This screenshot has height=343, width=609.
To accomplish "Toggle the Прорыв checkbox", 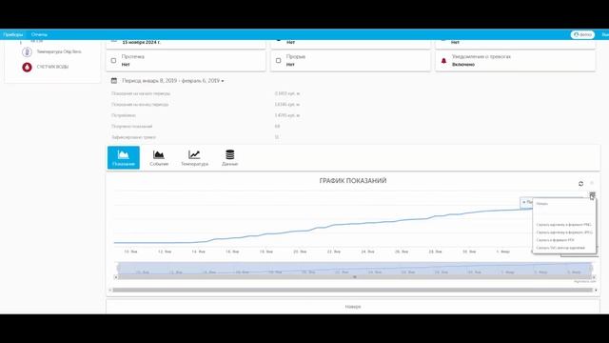I will coord(278,61).
